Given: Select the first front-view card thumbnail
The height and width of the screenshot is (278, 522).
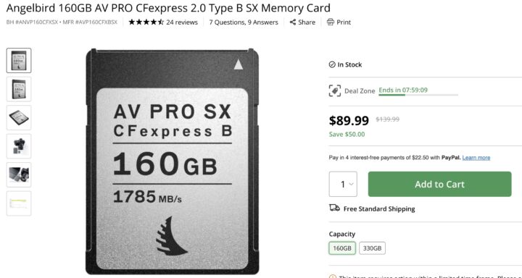Looking at the screenshot, I should pyautogui.click(x=19, y=61).
